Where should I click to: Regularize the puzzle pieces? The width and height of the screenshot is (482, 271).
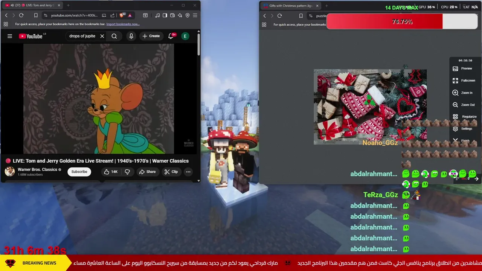click(x=464, y=117)
